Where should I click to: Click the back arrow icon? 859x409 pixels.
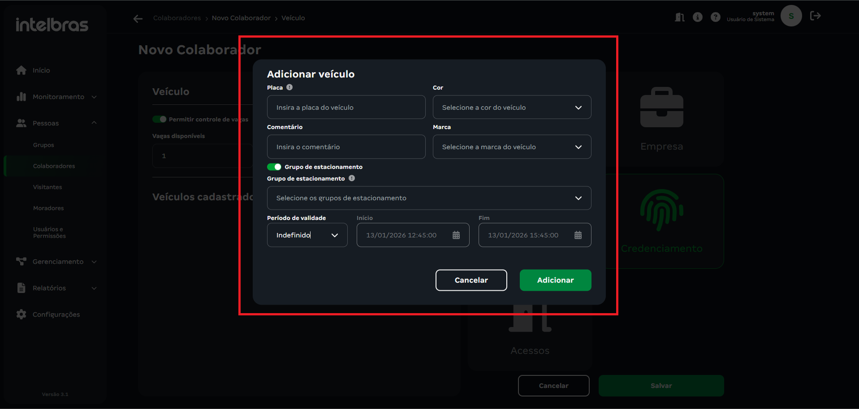[138, 18]
